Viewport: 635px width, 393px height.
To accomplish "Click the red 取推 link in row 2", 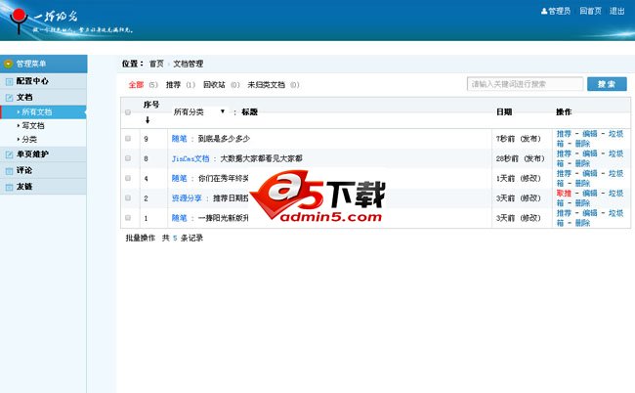I will [x=564, y=194].
